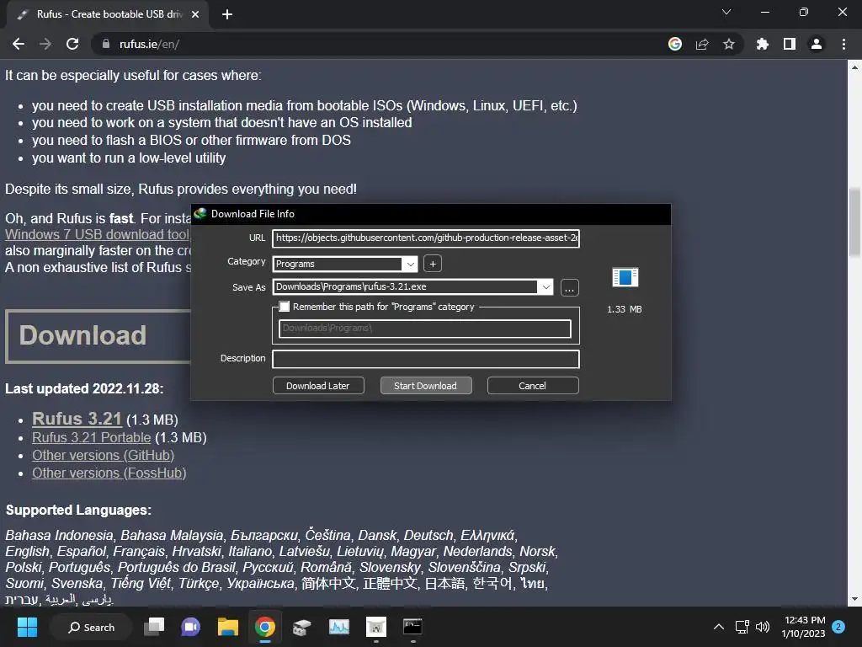862x647 pixels.
Task: Open tab search chevron in title bar
Action: click(x=726, y=12)
